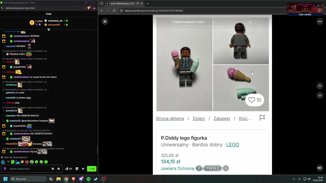The width and height of the screenshot is (326, 183).
Task: Open the tab search dropdown chevron in Chrome
Action: coord(102,3)
